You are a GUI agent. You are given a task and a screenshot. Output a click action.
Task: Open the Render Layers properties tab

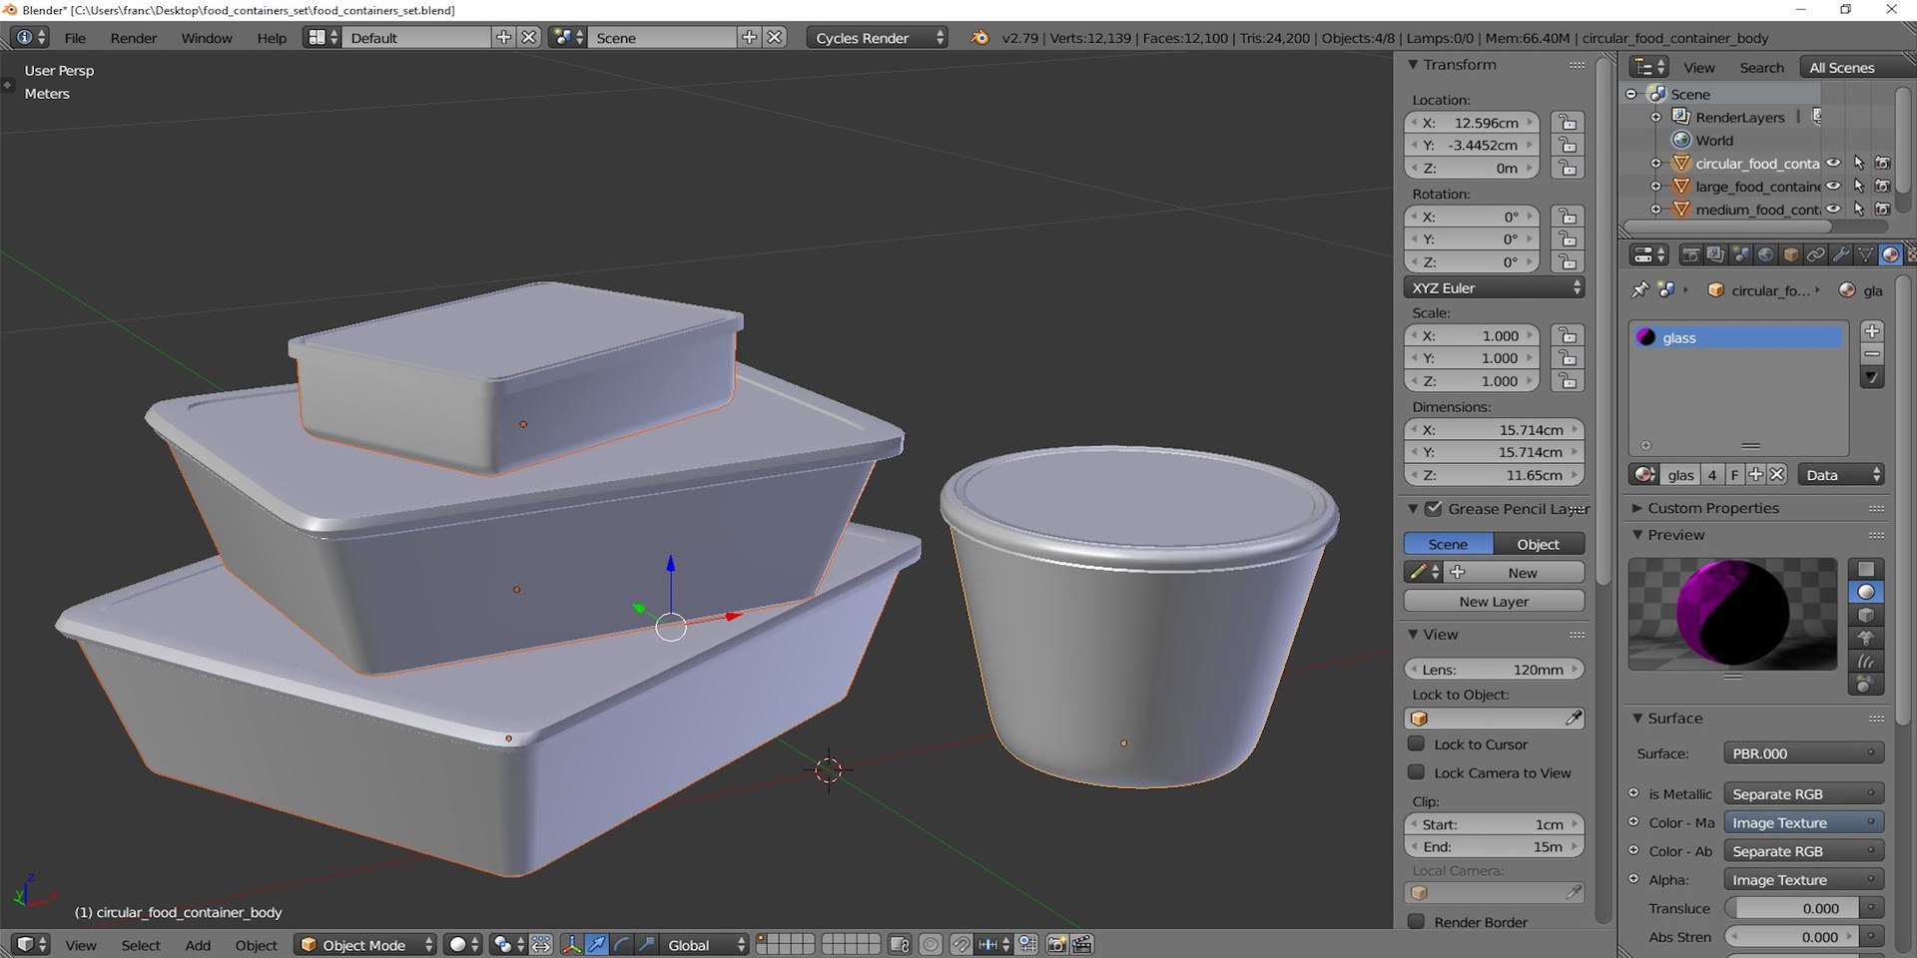click(x=1715, y=254)
